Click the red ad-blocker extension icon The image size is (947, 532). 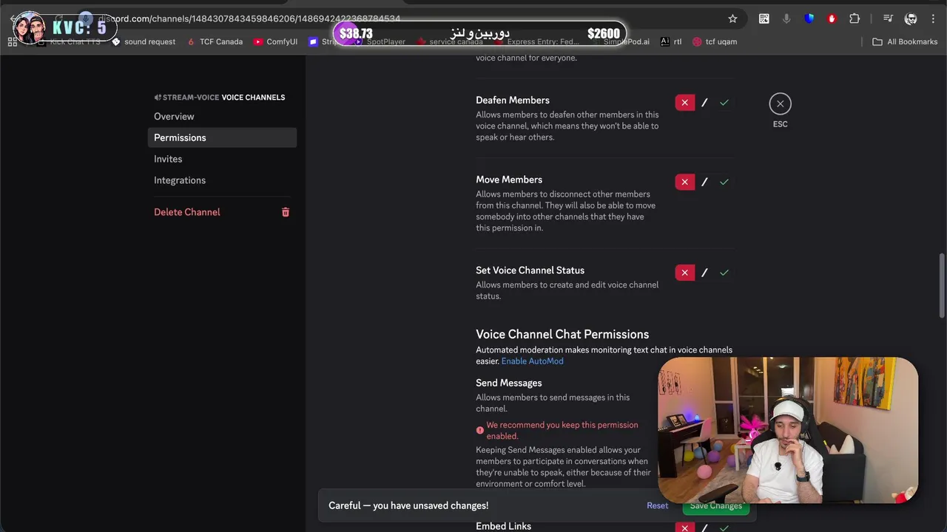click(832, 18)
